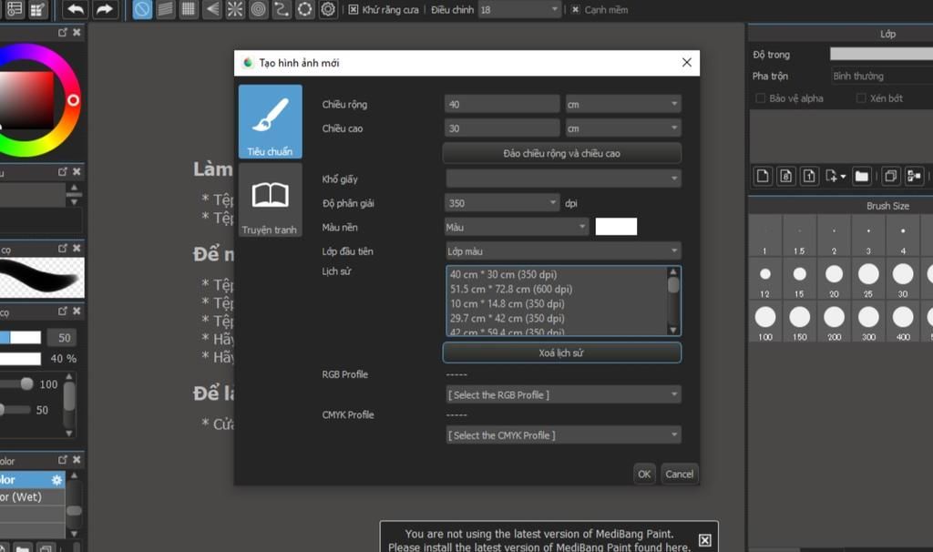Add a new layer folder
This screenshot has height=552, width=933.
pos(862,176)
